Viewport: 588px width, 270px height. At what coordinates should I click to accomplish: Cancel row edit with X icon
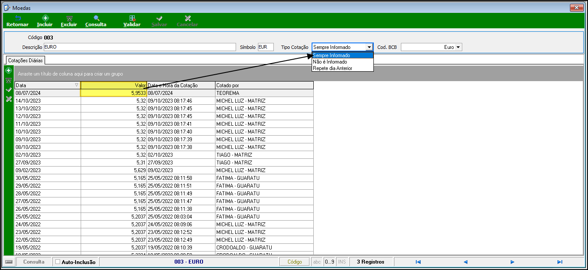tap(8, 99)
